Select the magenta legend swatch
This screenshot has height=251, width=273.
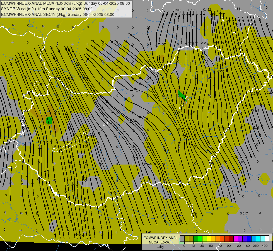tap(236, 238)
